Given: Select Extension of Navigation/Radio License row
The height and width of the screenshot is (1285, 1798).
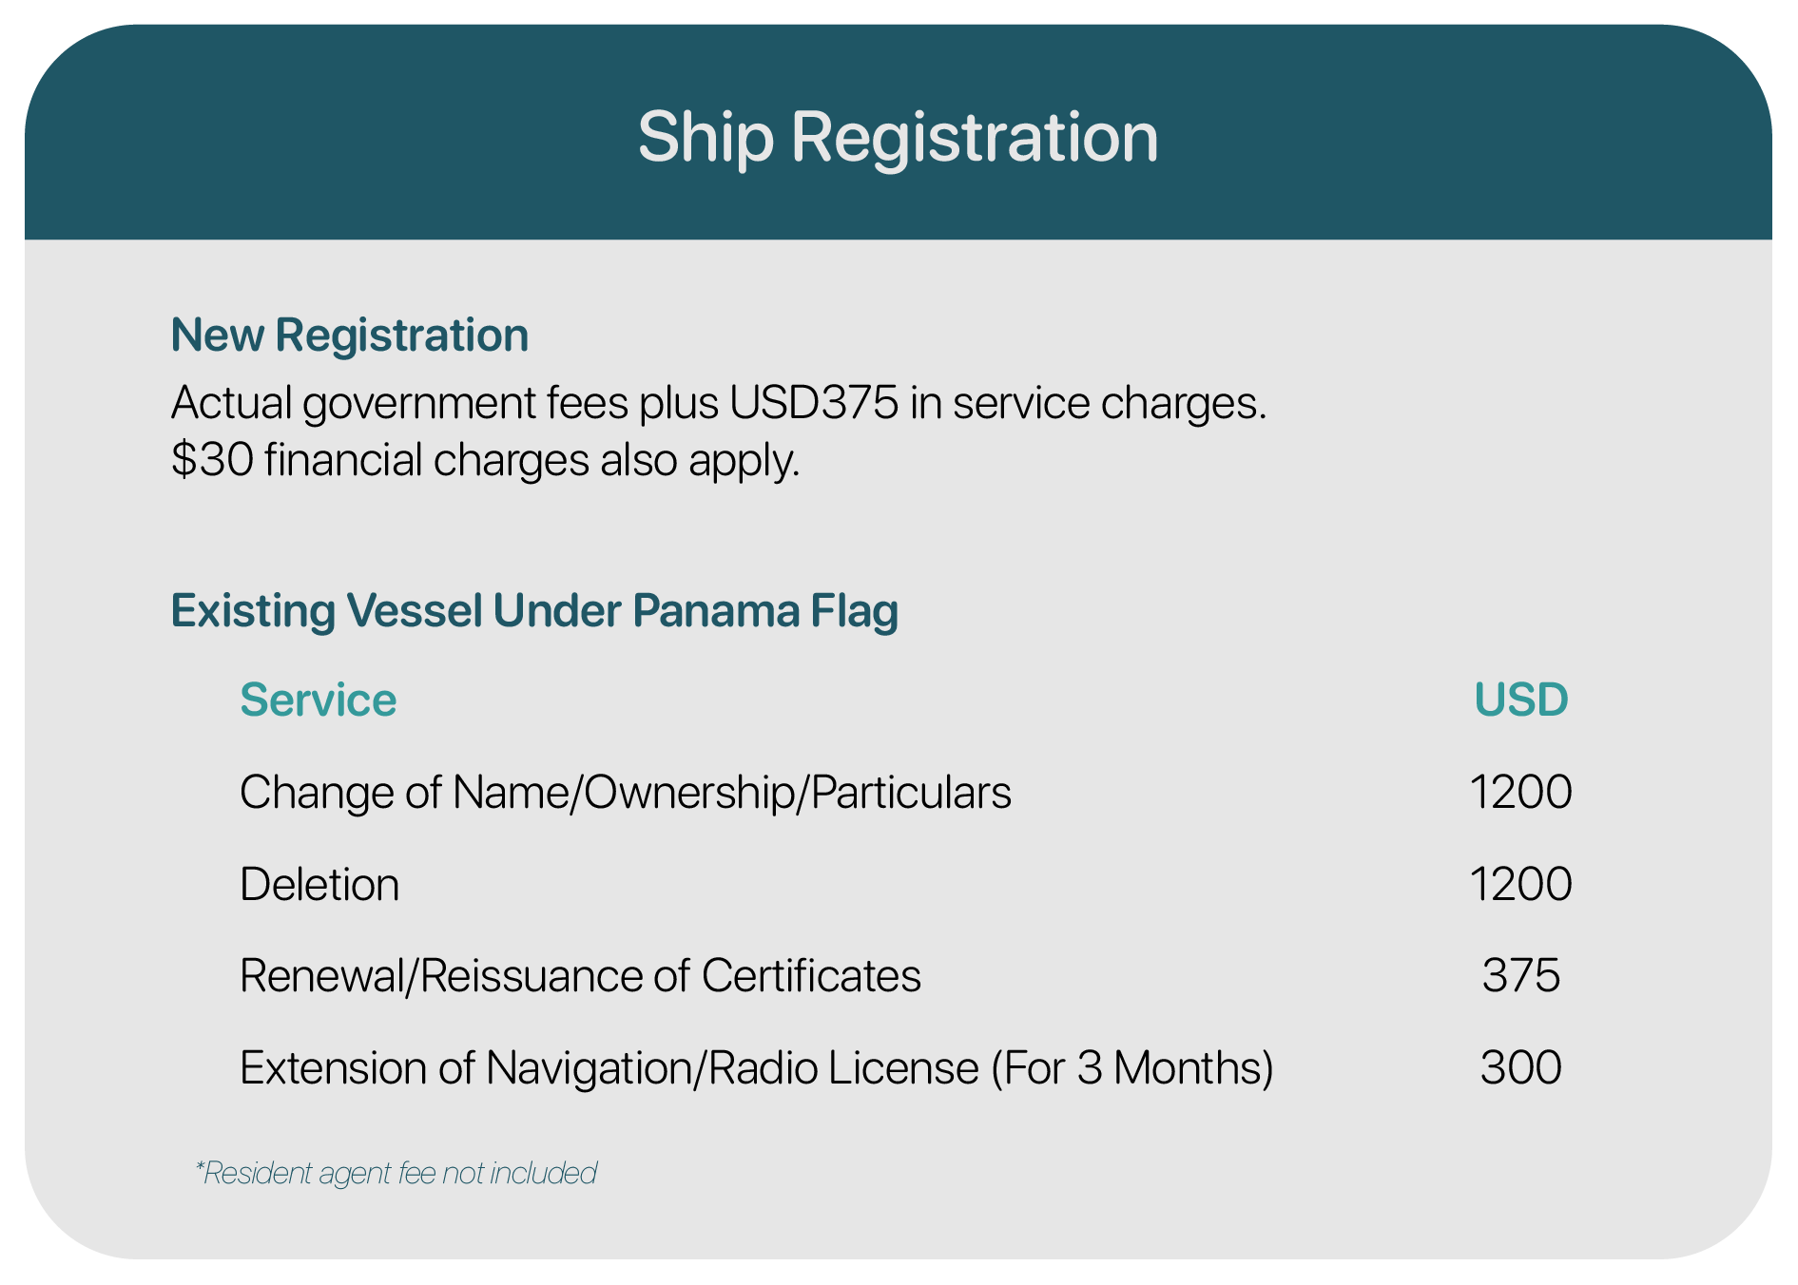Looking at the screenshot, I should tap(906, 1068).
